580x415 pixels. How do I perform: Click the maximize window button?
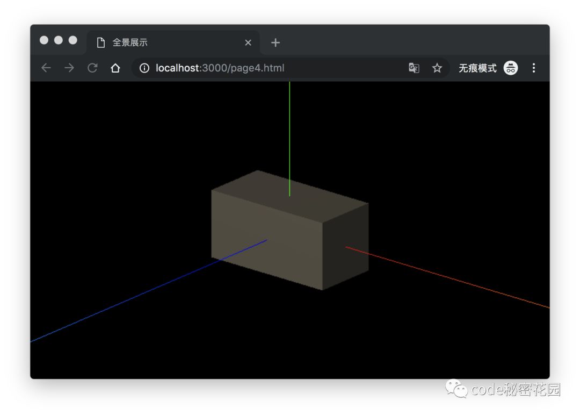(73, 40)
